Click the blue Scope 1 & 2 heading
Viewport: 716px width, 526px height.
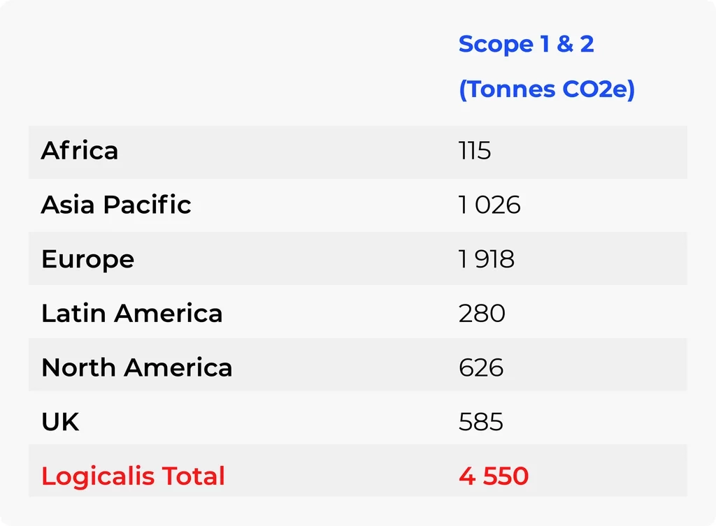[526, 44]
